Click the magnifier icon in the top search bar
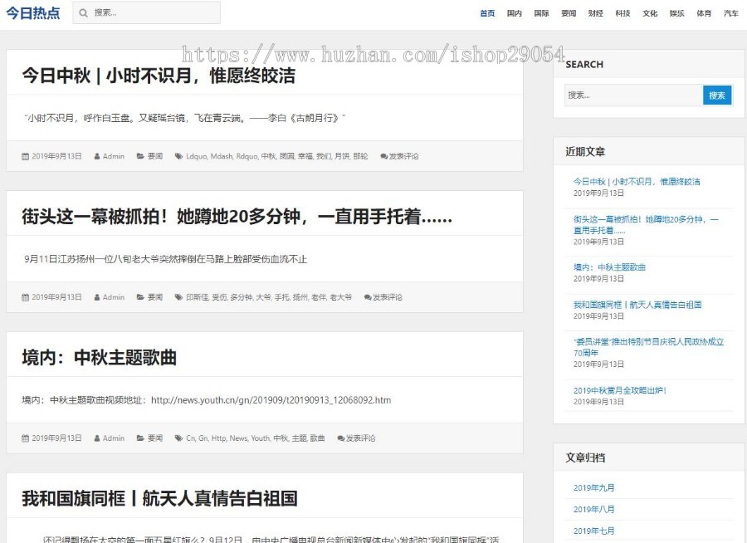Image resolution: width=747 pixels, height=543 pixels. [x=83, y=12]
